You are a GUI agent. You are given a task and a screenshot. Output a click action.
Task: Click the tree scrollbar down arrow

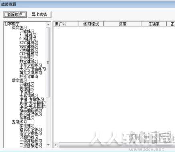(48, 145)
